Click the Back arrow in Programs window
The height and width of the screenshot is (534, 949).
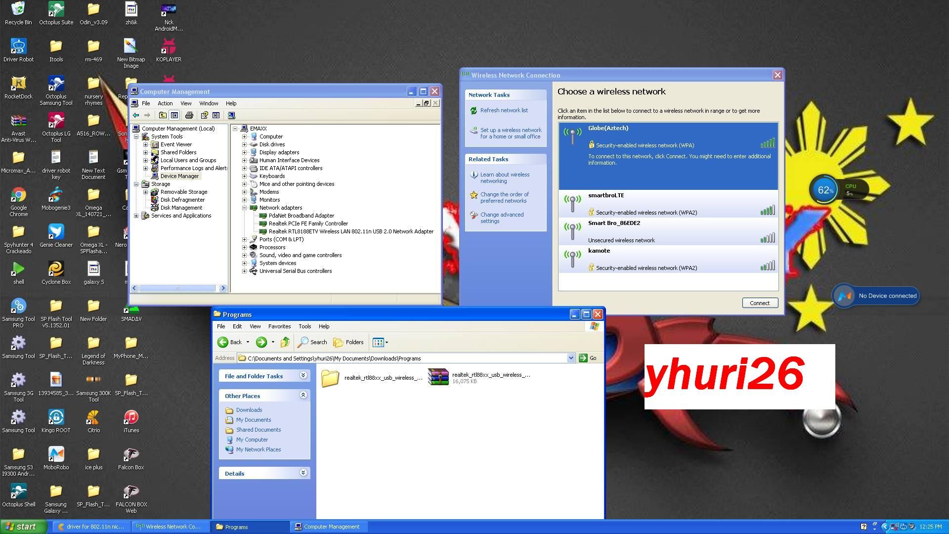coord(223,342)
